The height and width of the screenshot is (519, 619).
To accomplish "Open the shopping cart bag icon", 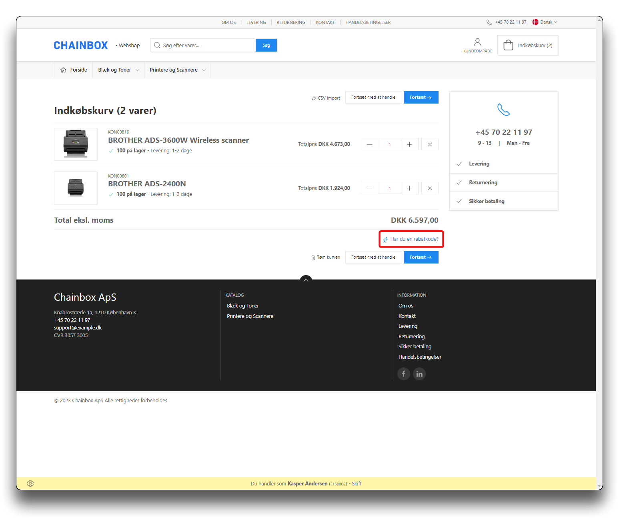I will (508, 45).
